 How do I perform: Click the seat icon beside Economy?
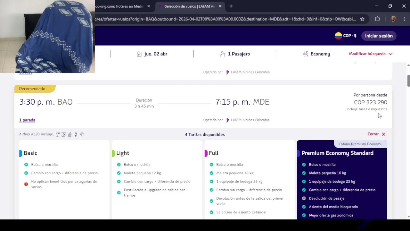click(305, 54)
